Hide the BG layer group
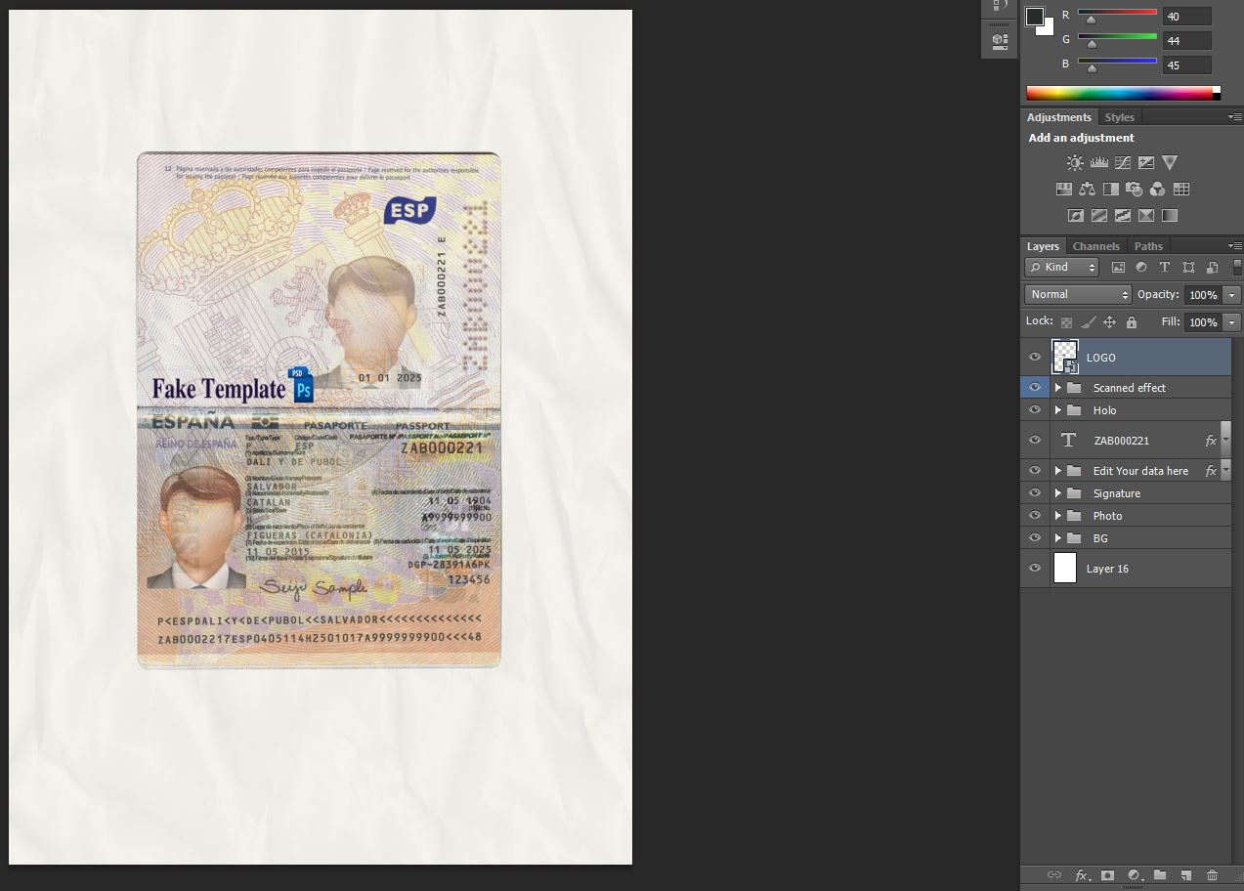Screen dimensions: 1244x891 click(x=1034, y=537)
